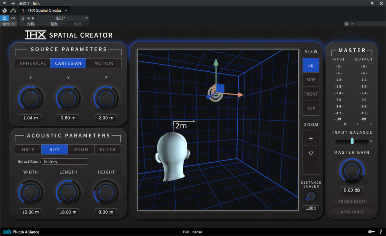386x236 pixels.
Task: Switch to the CARTESIAN source tab
Action: click(x=68, y=63)
